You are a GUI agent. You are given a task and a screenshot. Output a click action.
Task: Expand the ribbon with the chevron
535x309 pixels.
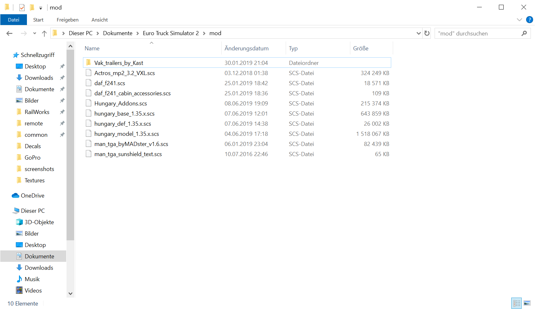point(519,20)
